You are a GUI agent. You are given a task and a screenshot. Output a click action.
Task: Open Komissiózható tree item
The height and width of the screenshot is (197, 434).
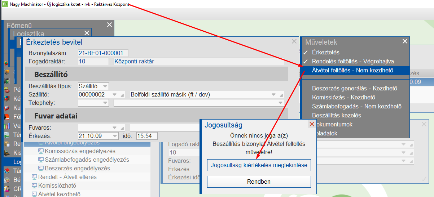point(57,186)
